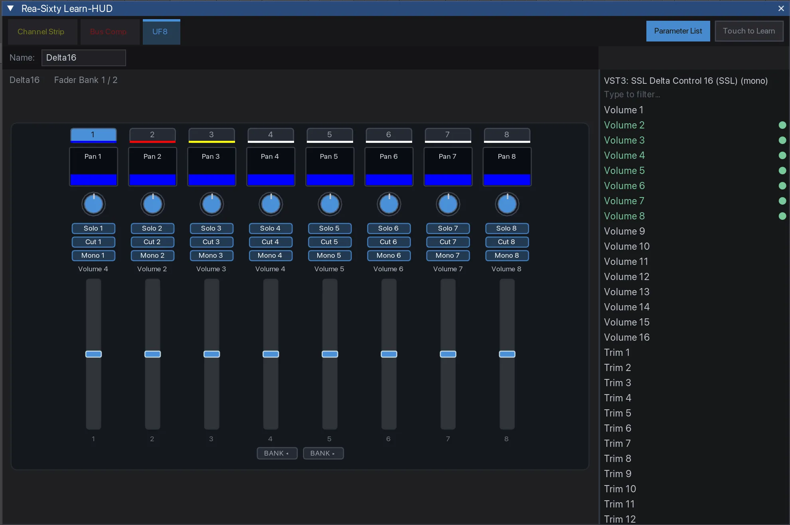Select channel 1 button
790x525 pixels.
pyautogui.click(x=93, y=135)
